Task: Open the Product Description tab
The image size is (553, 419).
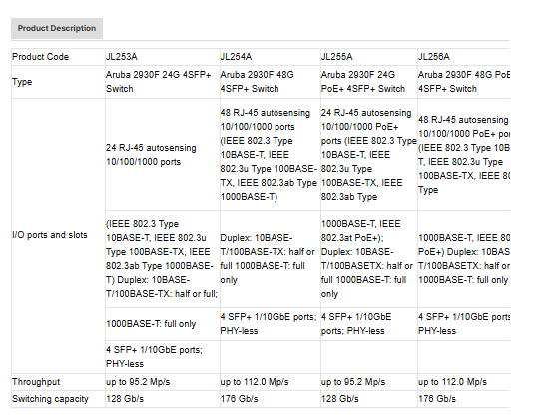Action: [57, 28]
